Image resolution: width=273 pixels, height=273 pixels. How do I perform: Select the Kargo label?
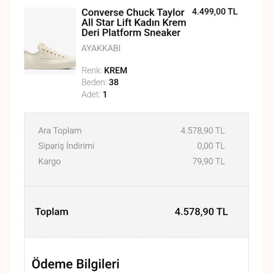pos(49,161)
